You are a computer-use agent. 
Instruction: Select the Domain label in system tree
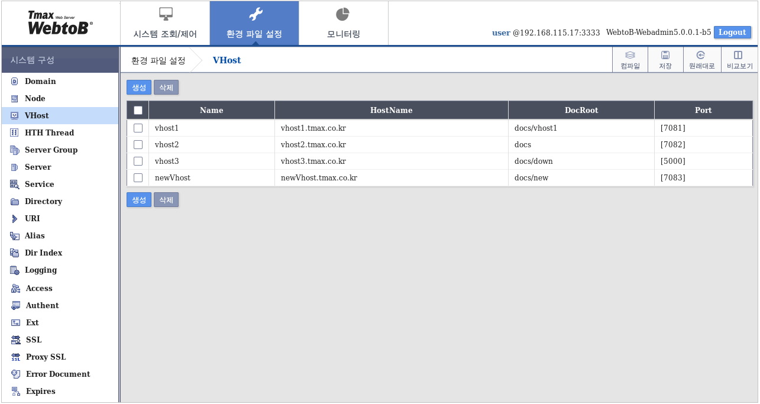(40, 82)
